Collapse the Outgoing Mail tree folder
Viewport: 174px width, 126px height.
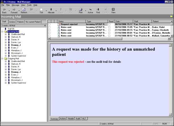[2, 58]
